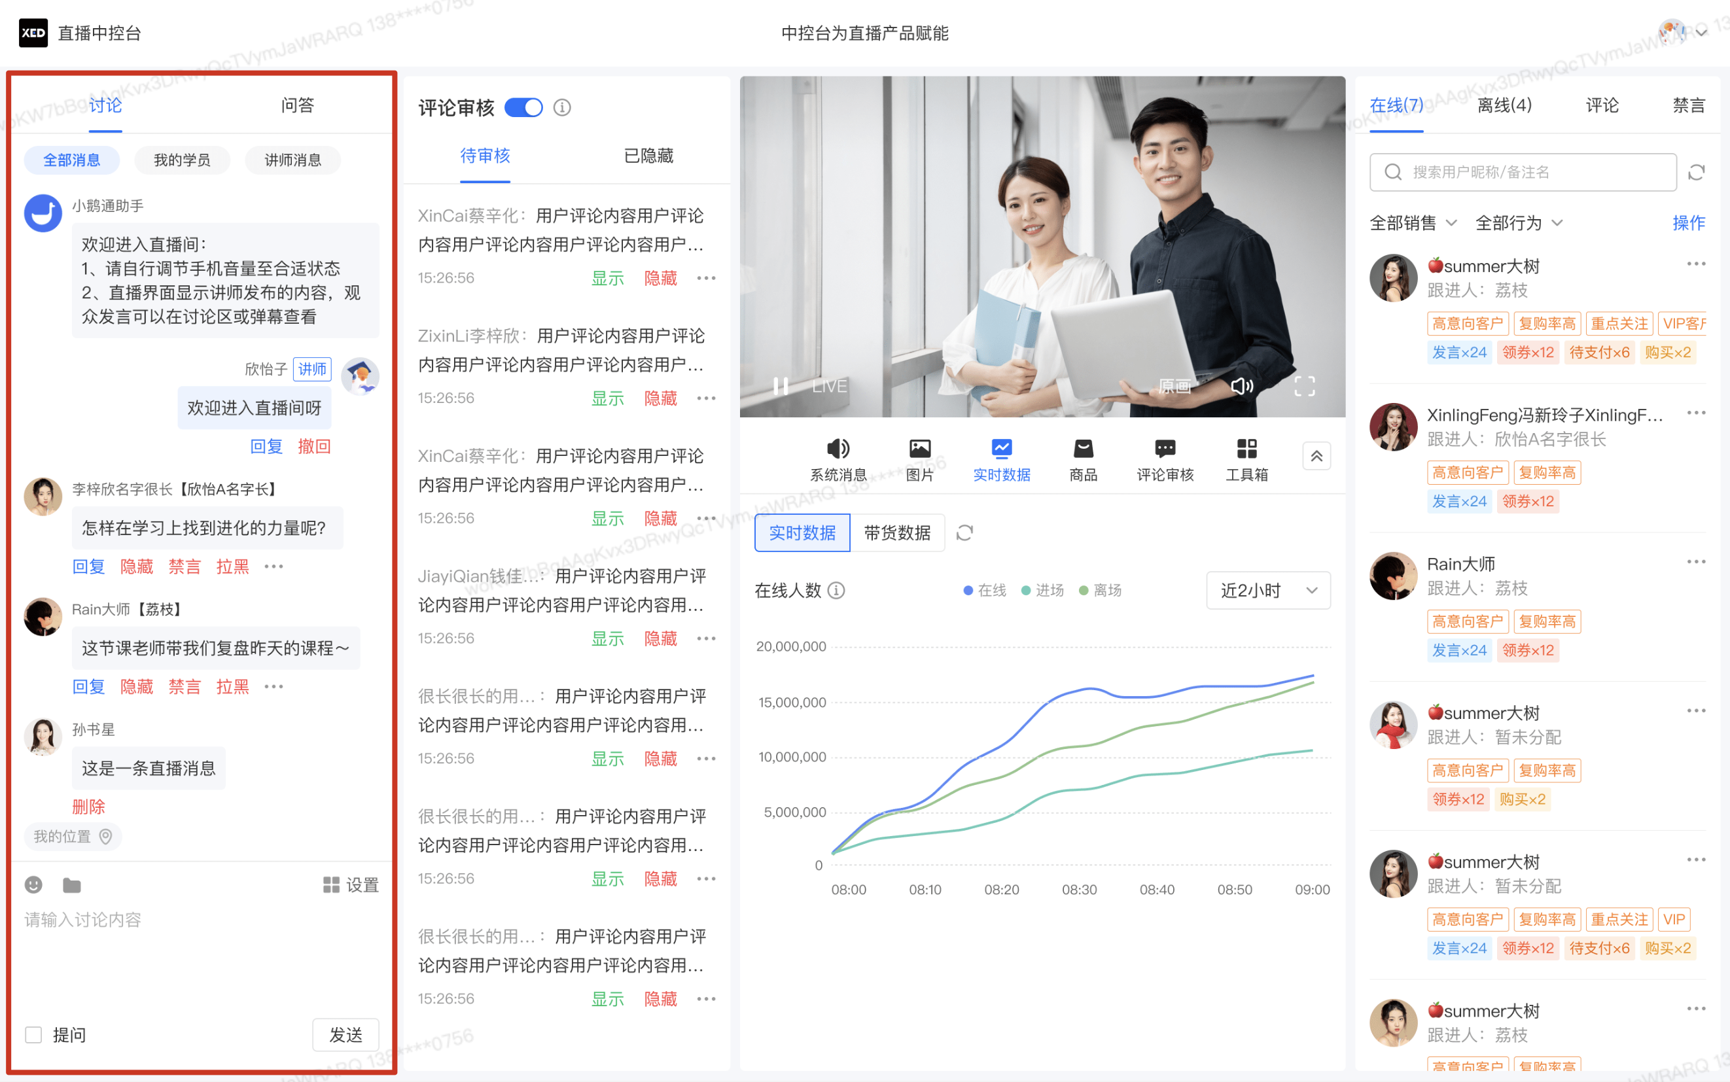Click the search box for 用户昵称/备注名
Viewport: 1730px width, 1082px height.
pos(1523,173)
